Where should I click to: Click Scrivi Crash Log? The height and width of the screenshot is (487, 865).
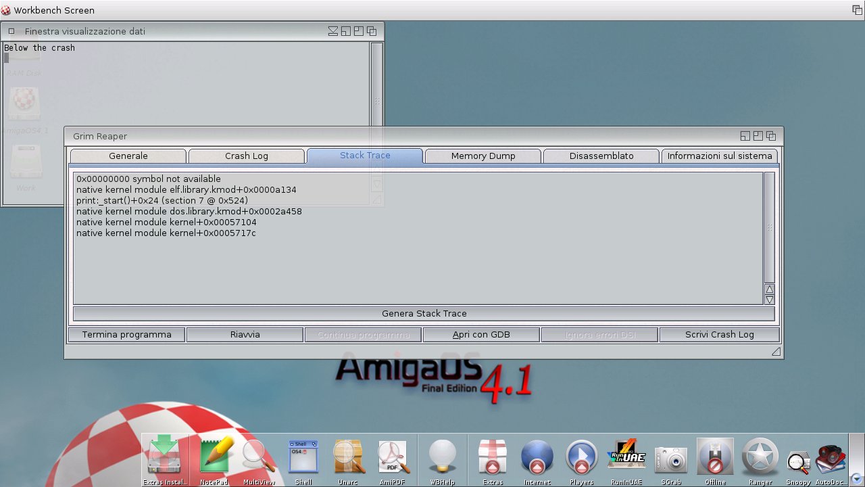click(x=719, y=335)
